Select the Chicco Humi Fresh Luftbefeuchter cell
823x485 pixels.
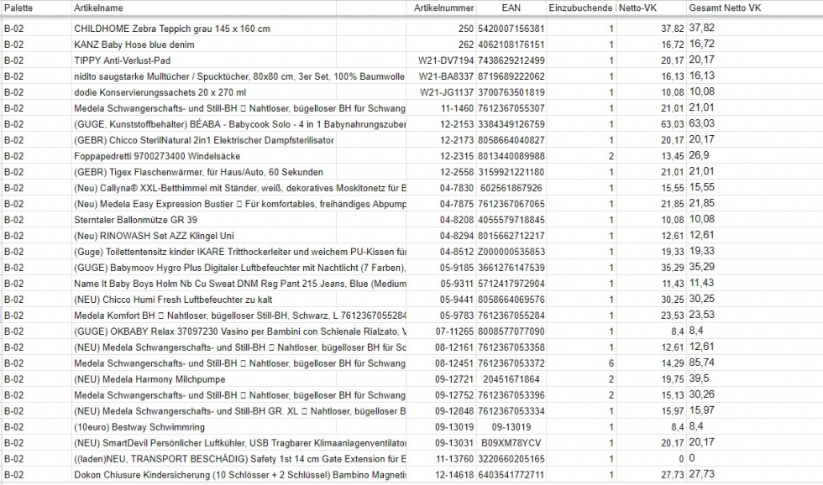pyautogui.click(x=173, y=300)
